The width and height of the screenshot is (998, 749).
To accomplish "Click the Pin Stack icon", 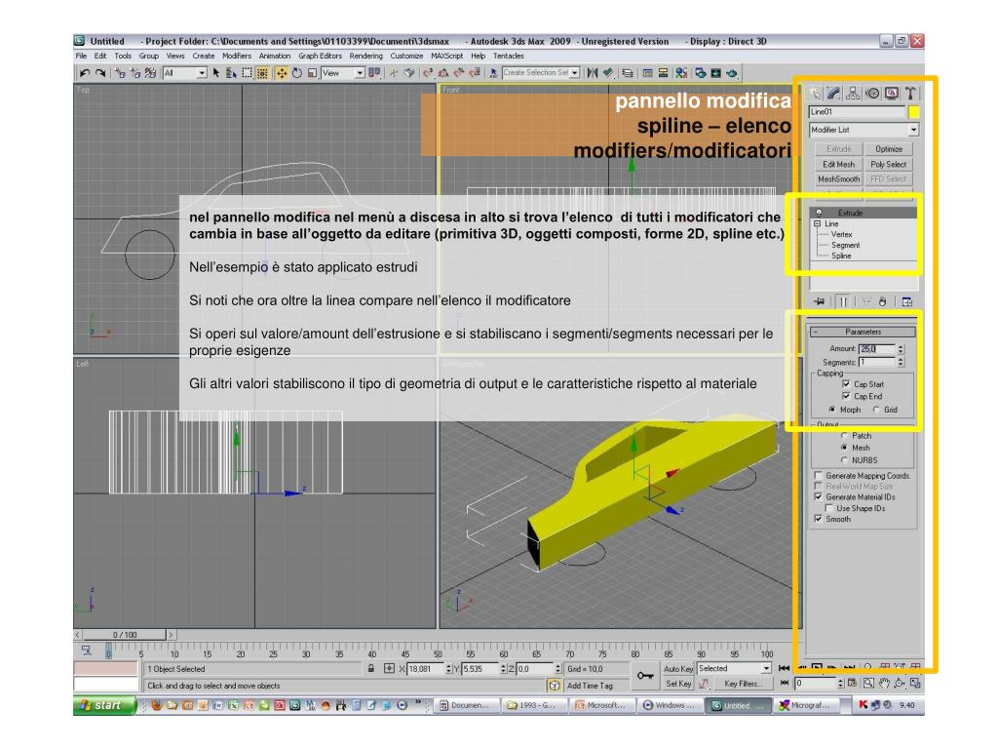I will point(817,302).
